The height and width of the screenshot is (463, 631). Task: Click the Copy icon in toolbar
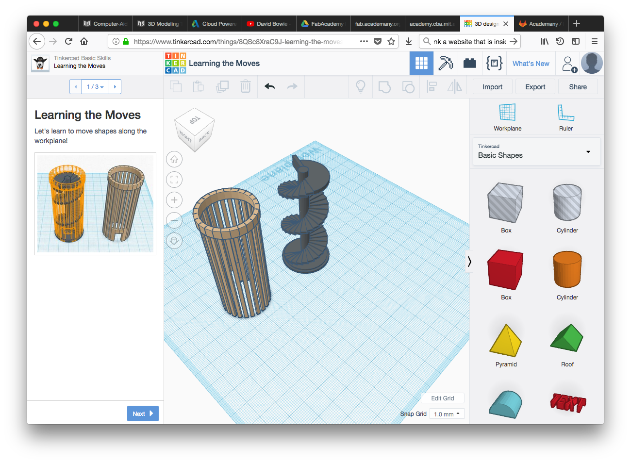coord(176,87)
